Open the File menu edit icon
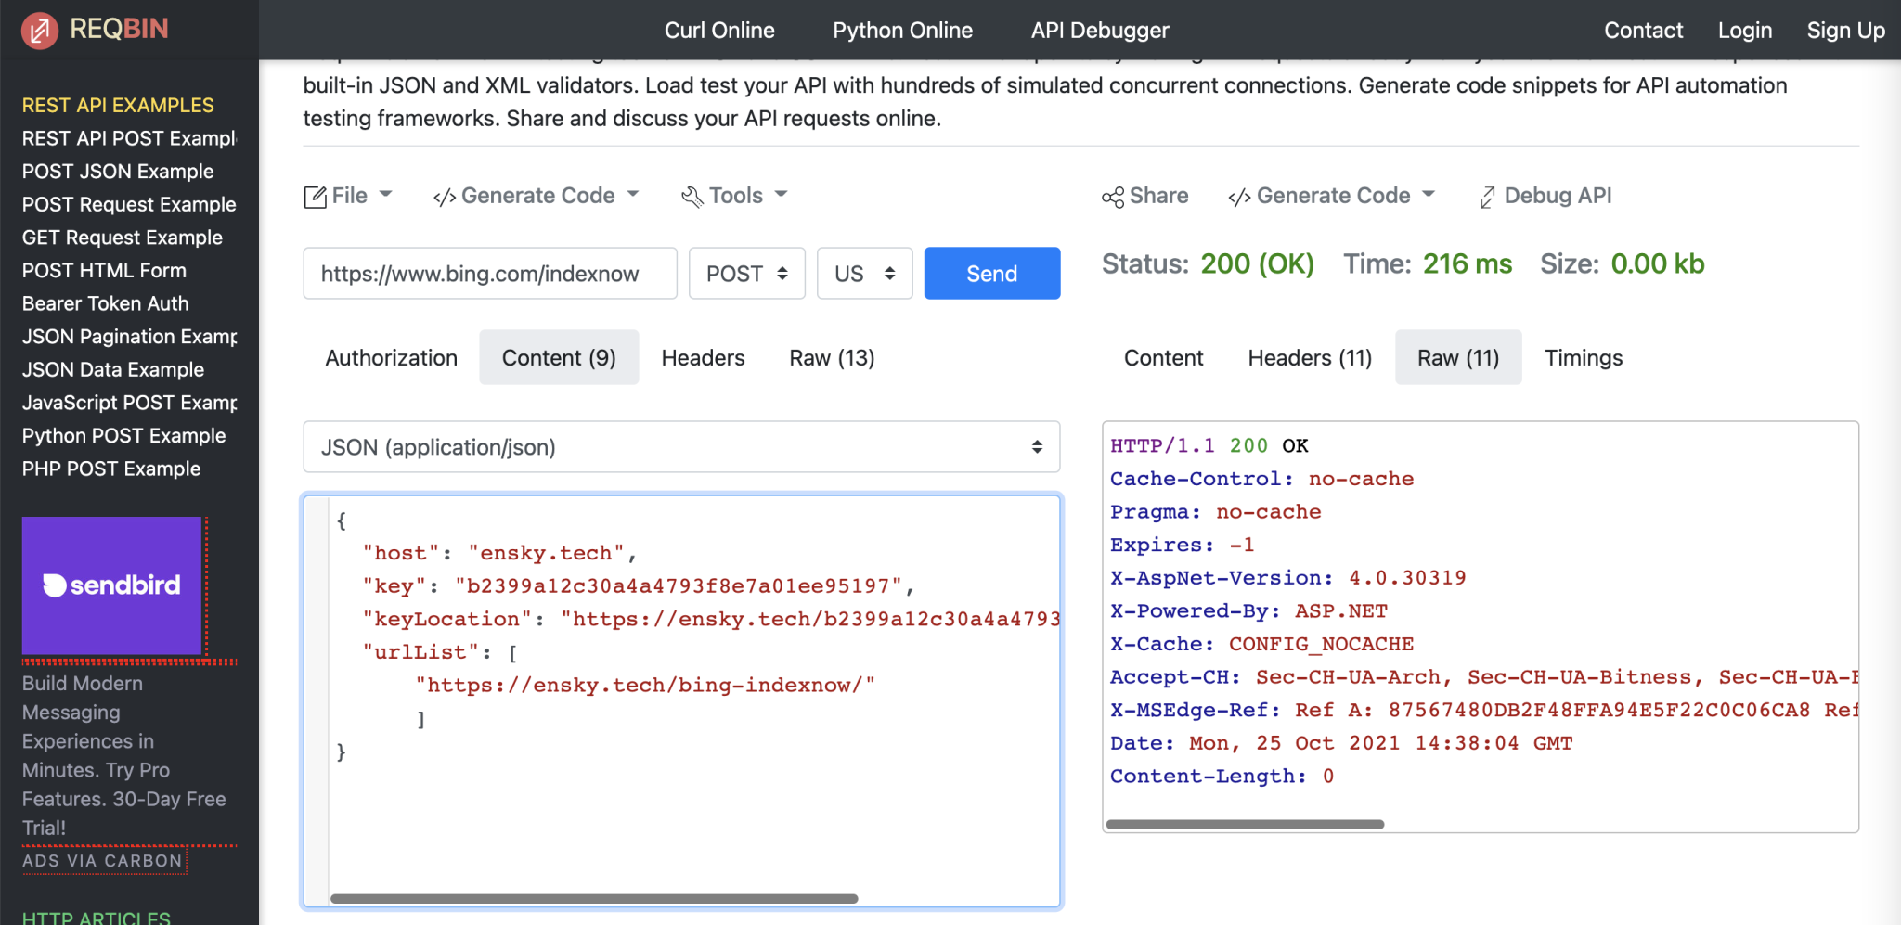 (x=315, y=197)
